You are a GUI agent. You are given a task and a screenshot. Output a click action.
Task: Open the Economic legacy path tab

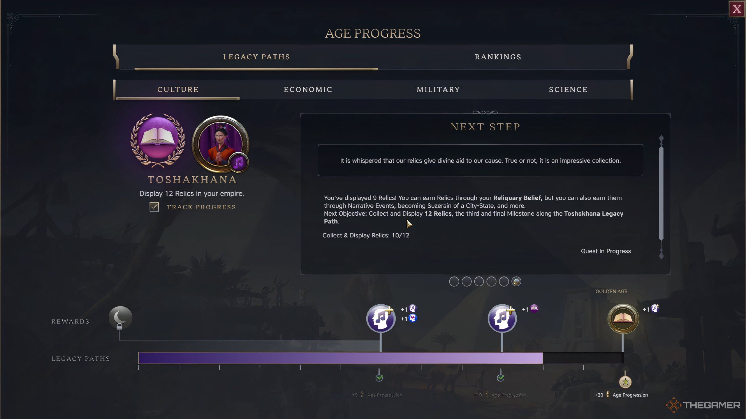308,89
